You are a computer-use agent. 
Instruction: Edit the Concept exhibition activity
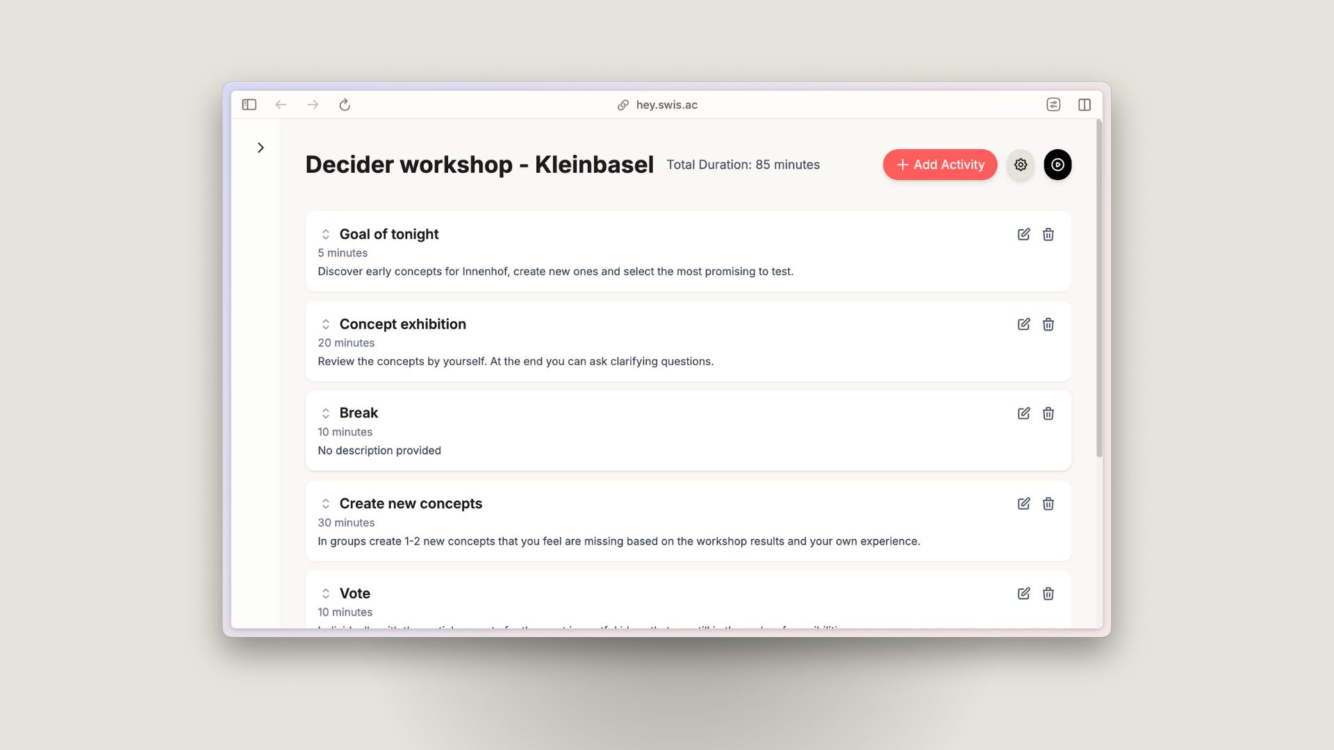coord(1023,324)
